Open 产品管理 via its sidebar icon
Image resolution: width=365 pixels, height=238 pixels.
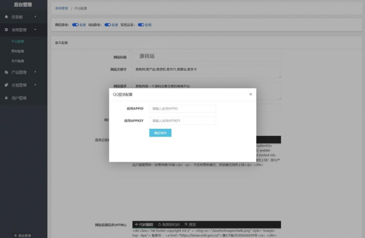6,72
